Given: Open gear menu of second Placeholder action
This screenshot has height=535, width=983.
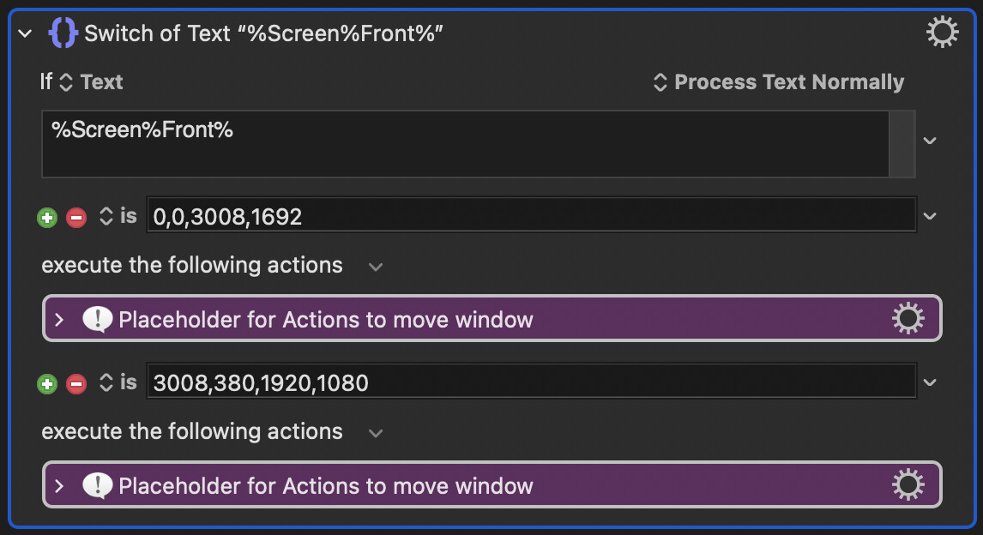Looking at the screenshot, I should [908, 485].
